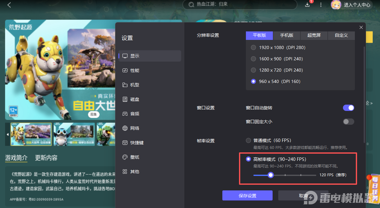
Task: Open 网络 settings section
Action: [x=150, y=128]
